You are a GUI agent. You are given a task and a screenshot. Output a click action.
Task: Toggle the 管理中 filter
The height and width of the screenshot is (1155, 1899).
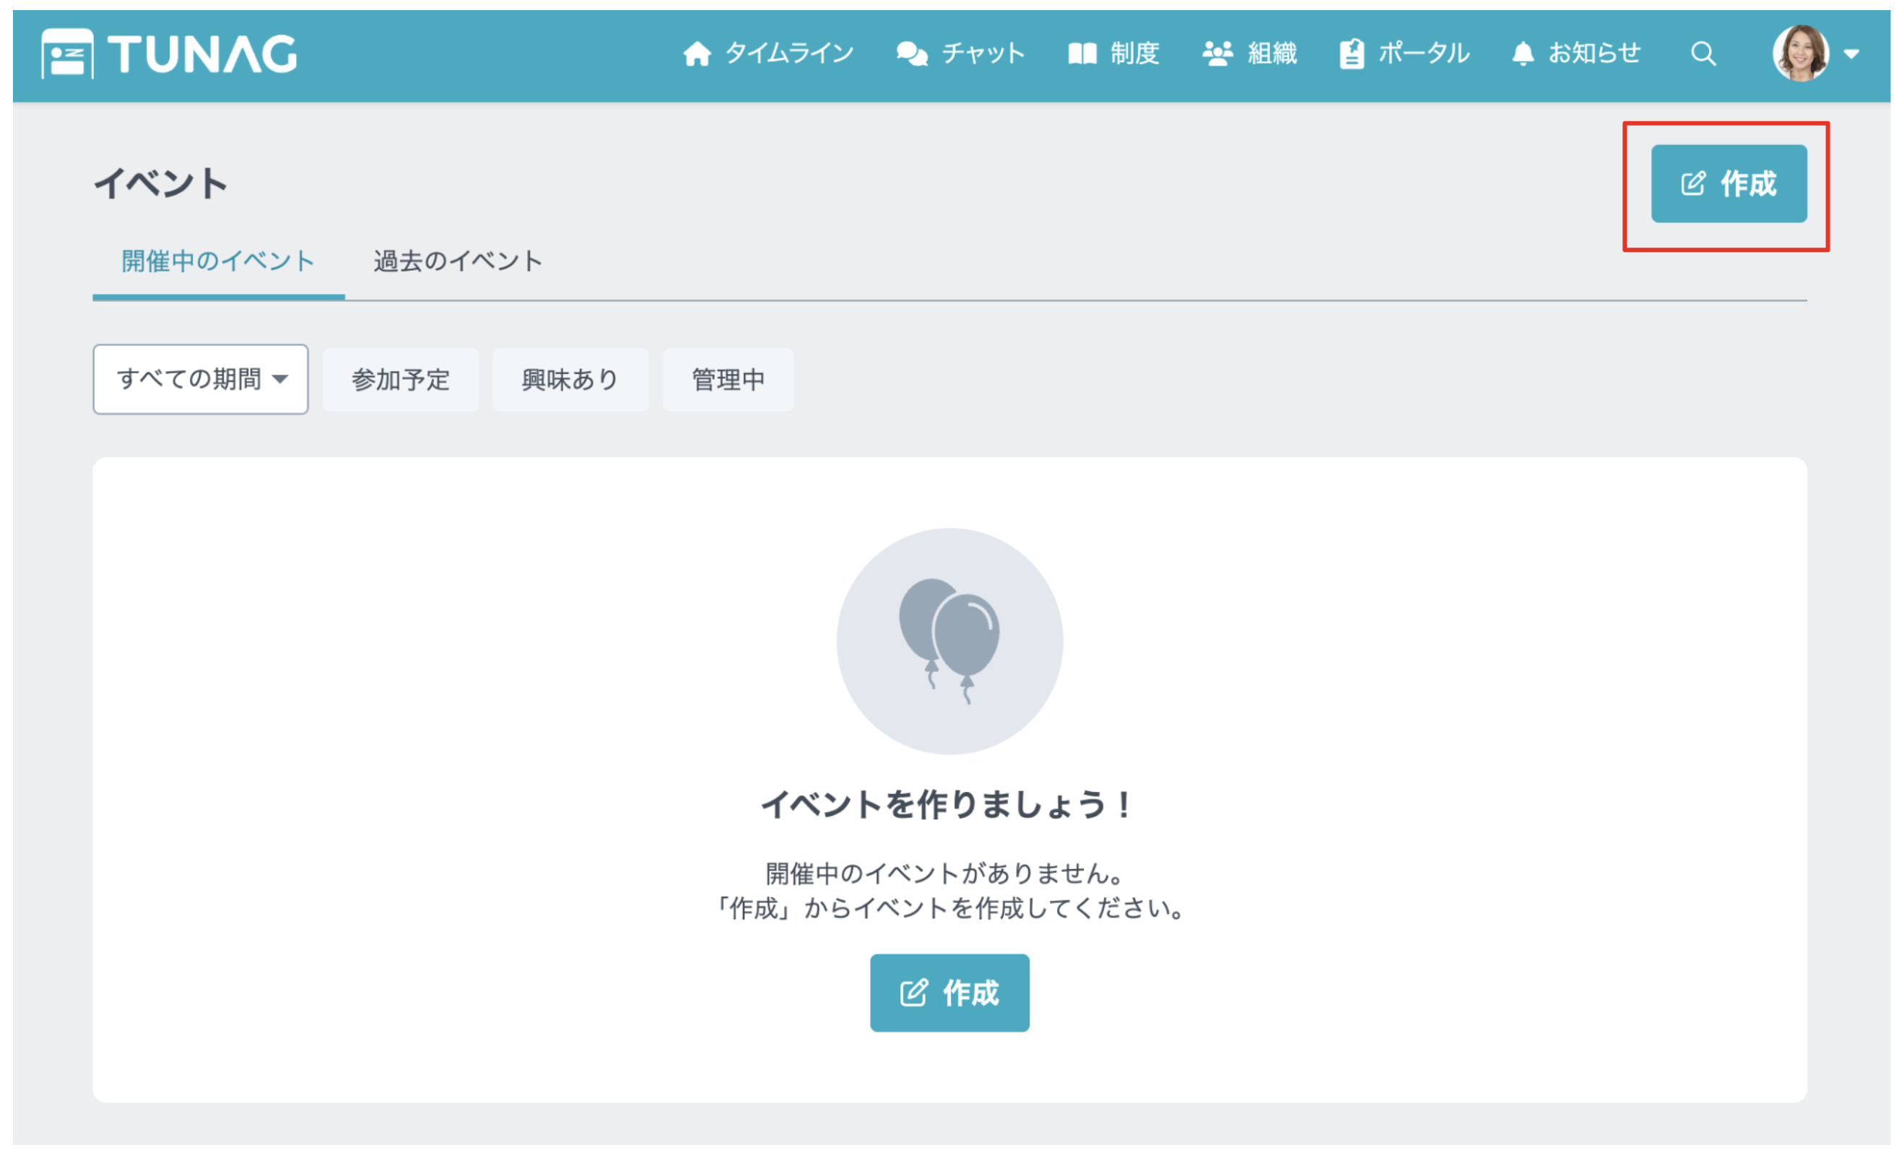[x=728, y=378]
